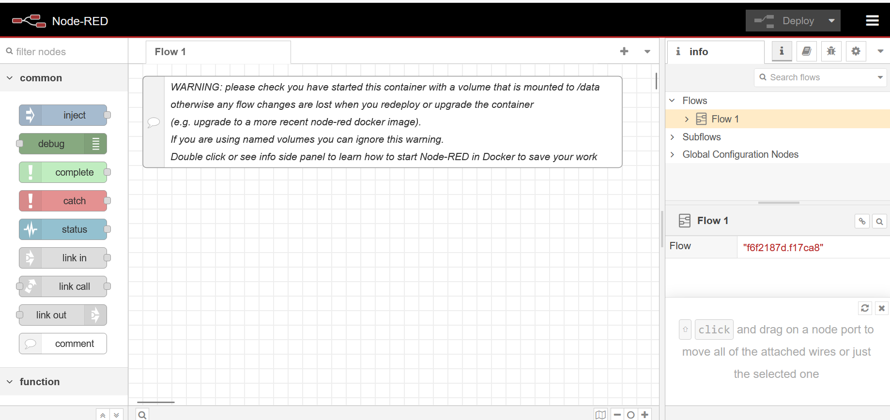This screenshot has height=420, width=890.
Task: Reset workspace zoom level
Action: click(x=631, y=415)
